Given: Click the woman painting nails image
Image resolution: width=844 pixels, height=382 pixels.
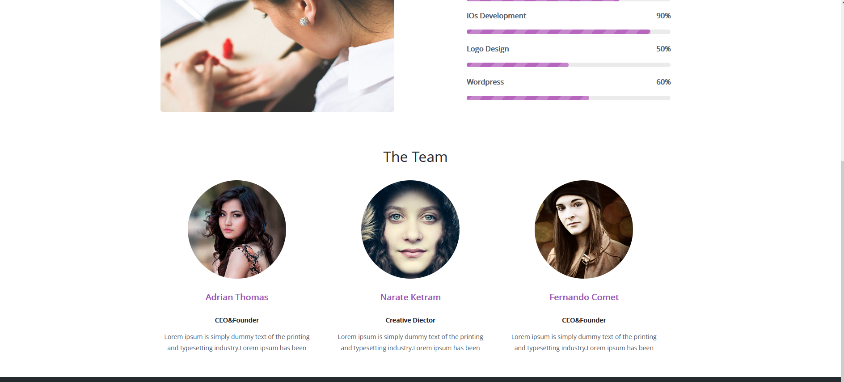Looking at the screenshot, I should pos(277,56).
